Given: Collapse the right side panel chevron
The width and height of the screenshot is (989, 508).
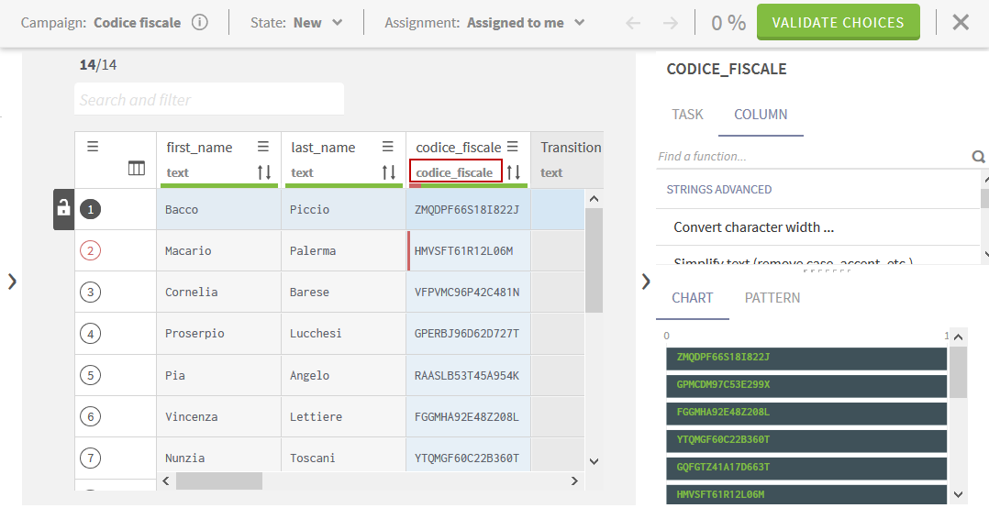Looking at the screenshot, I should click(646, 282).
